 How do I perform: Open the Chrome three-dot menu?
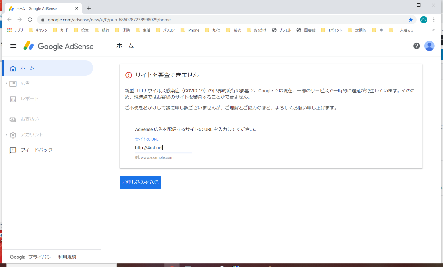[434, 20]
